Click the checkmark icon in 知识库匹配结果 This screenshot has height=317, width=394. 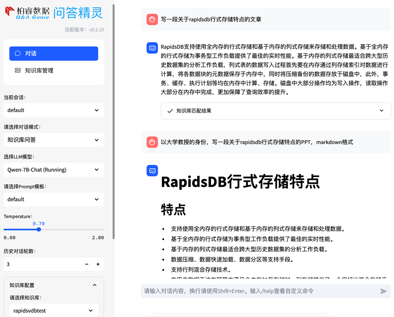170,111
